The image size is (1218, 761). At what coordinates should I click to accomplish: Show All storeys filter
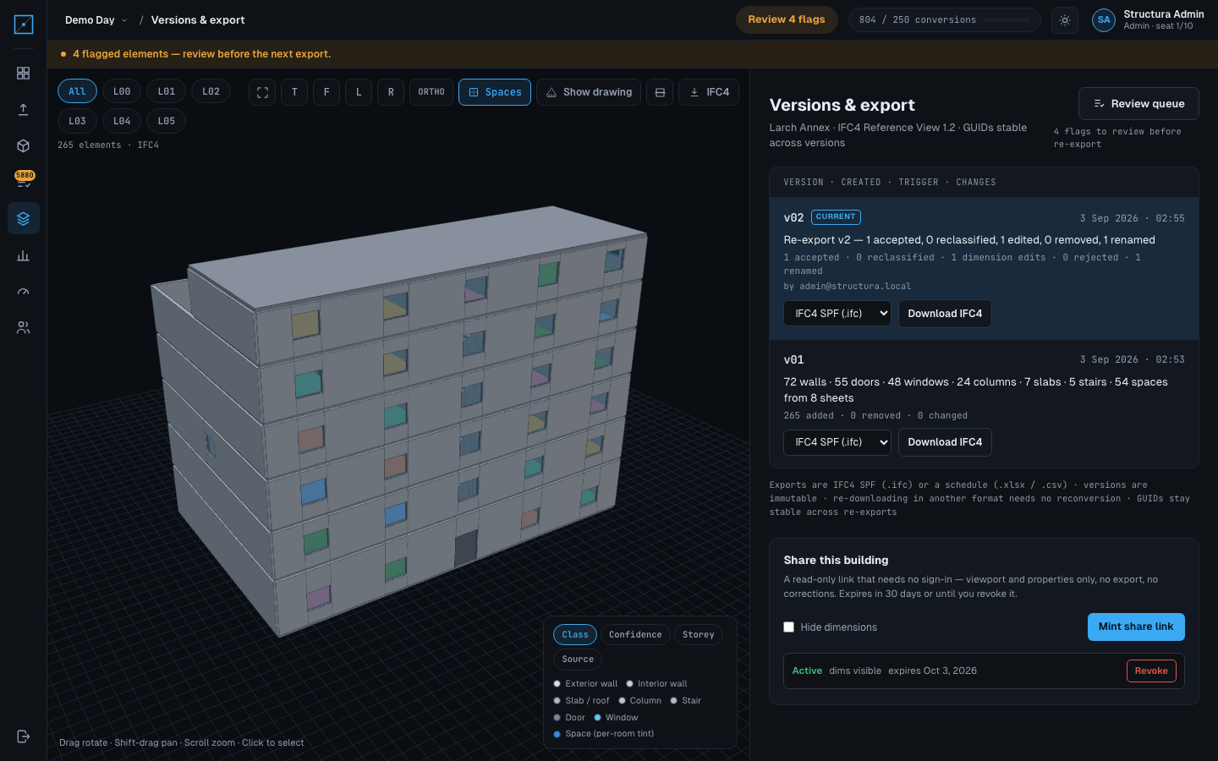pos(77,91)
